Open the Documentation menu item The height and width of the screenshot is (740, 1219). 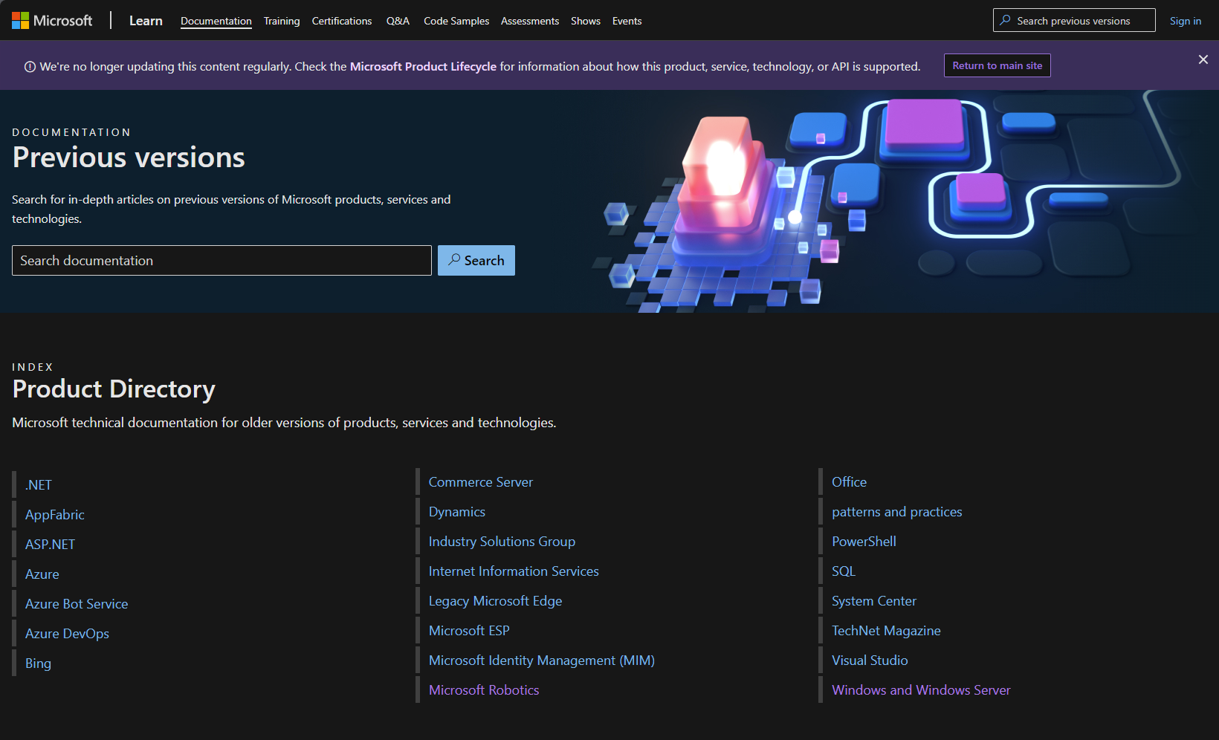[x=216, y=21]
